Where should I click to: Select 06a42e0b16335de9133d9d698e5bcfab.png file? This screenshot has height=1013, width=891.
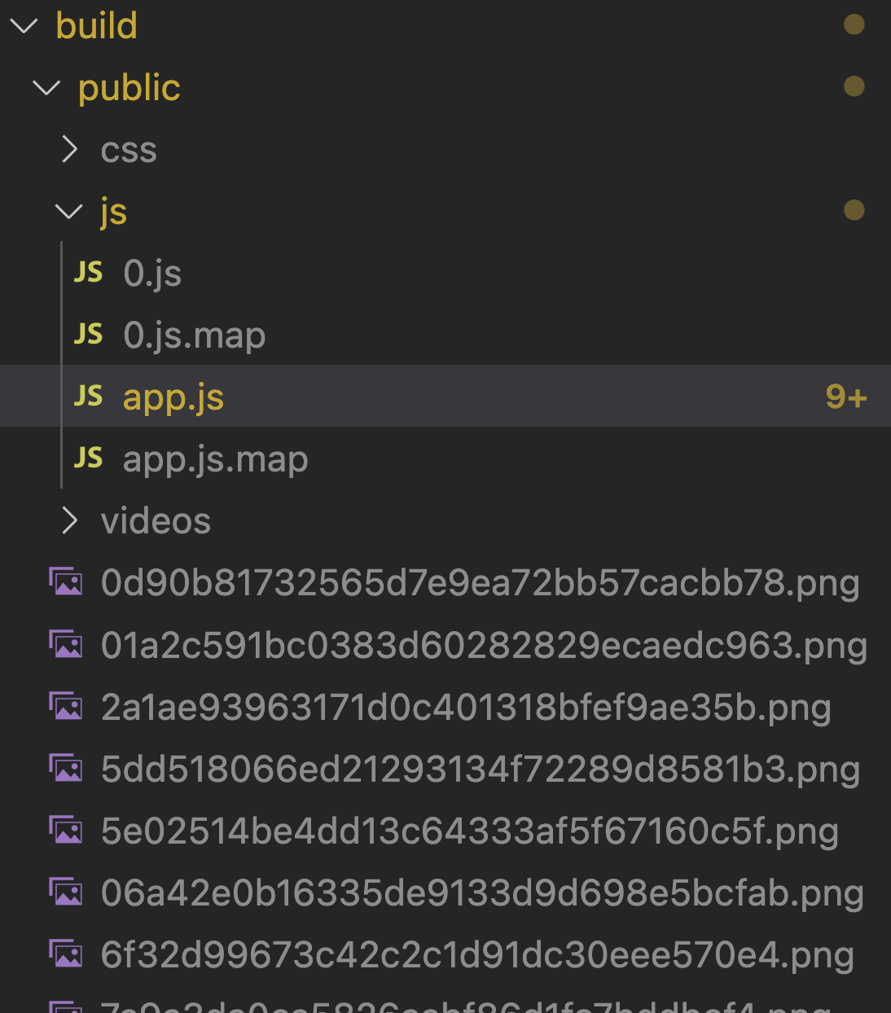click(481, 893)
